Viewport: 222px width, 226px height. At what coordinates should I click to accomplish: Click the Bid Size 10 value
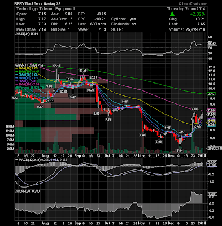point(70,29)
